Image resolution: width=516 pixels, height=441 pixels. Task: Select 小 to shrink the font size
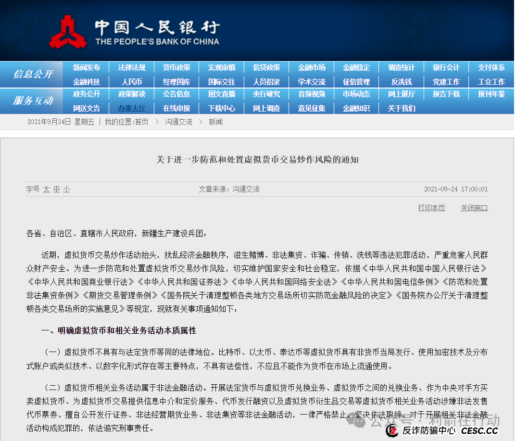point(66,189)
